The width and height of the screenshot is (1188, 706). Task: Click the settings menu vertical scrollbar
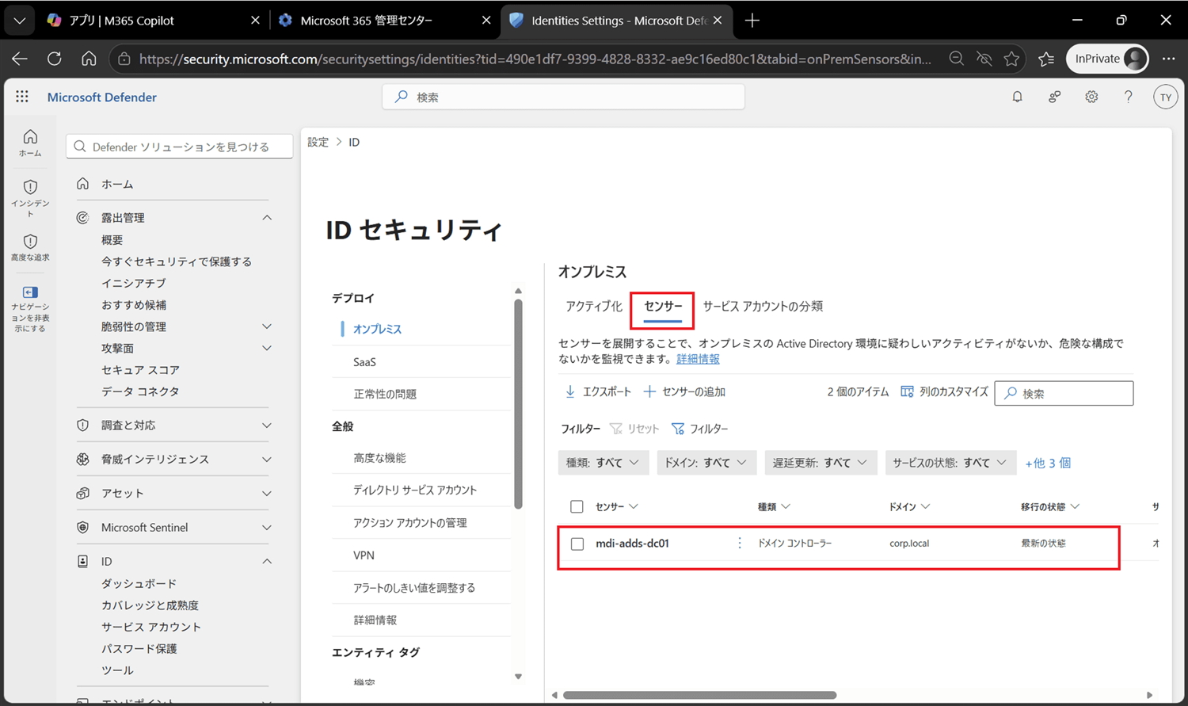[518, 403]
